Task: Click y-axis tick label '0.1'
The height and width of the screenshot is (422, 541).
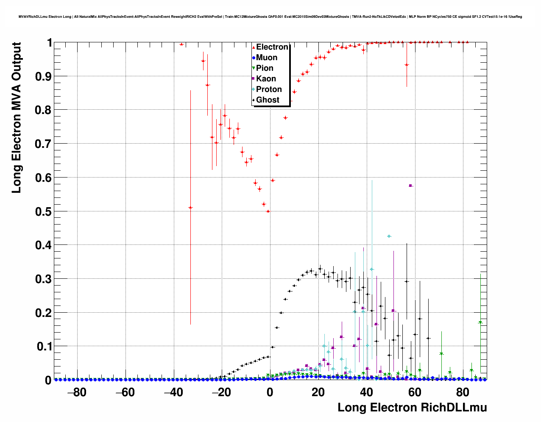Action: [44, 347]
